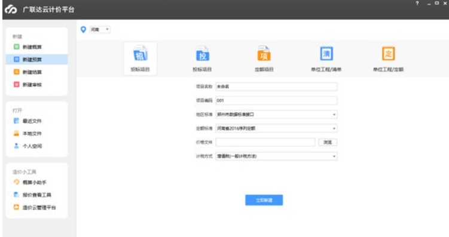This screenshot has width=449, height=237.
Task: Expand the 定额标准 dropdown
Action: [x=276, y=128]
